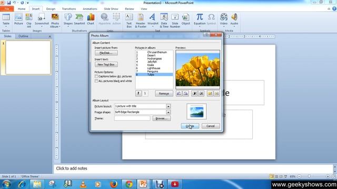Remove the selected picture from album

[164, 93]
